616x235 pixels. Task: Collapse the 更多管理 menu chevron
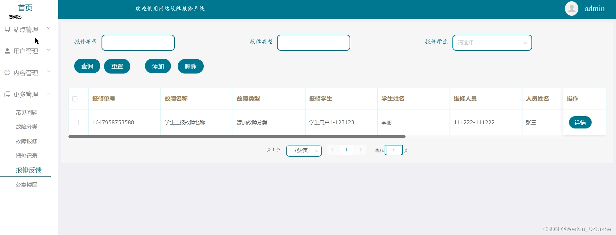(49, 94)
